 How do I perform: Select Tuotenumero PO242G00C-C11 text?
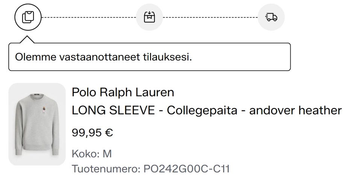[151, 169]
